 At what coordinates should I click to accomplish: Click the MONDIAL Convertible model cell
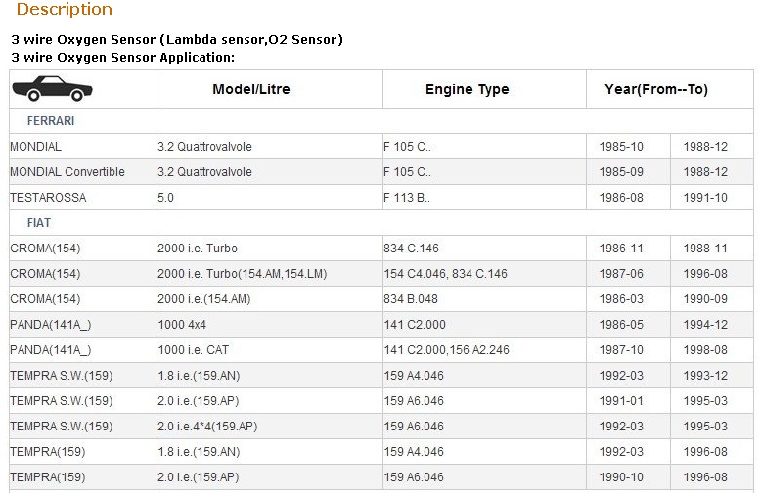(67, 172)
